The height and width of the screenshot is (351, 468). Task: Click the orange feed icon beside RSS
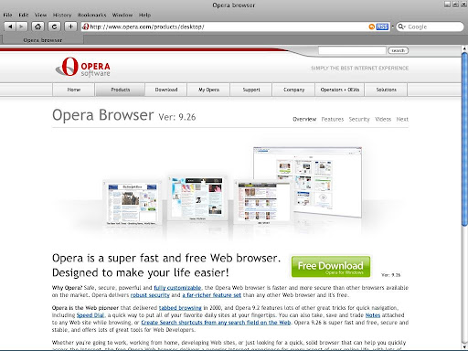371,27
